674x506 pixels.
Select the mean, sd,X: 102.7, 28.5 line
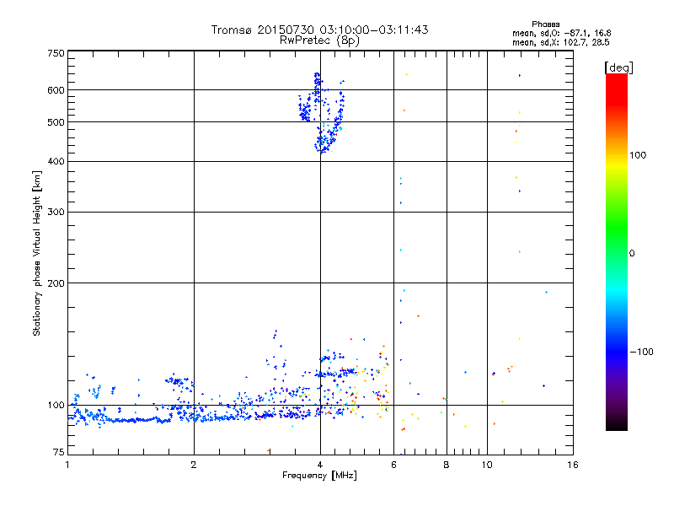[x=560, y=42]
